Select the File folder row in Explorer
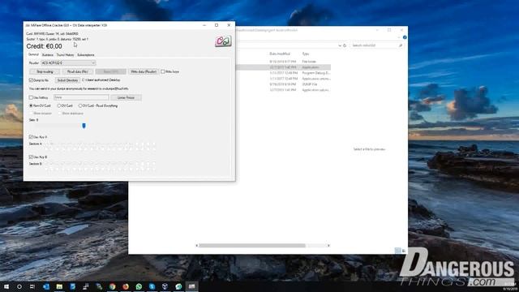Viewport: 519px width, 292px height. point(283,62)
